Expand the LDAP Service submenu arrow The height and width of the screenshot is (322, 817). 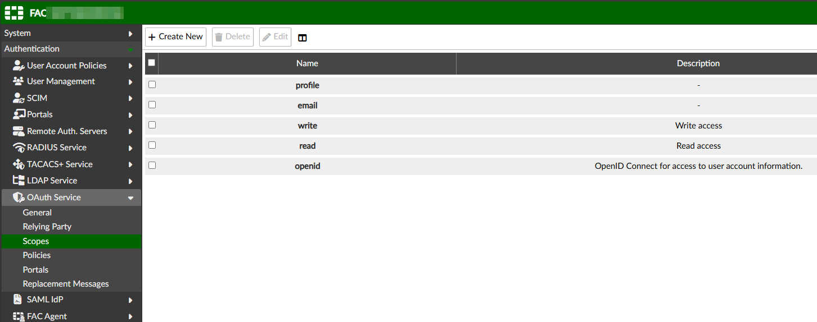coord(130,181)
